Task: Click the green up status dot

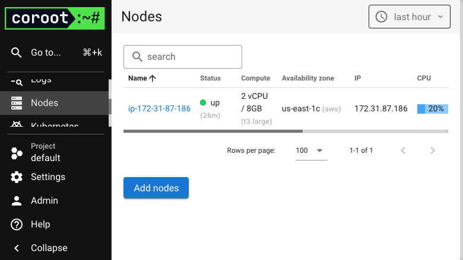Action: (203, 102)
